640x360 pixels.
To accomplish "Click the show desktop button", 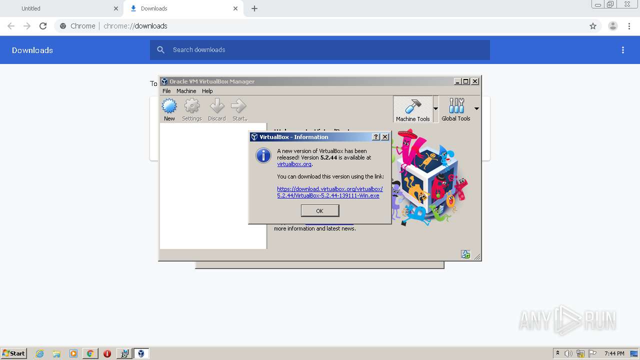I will 635,353.
